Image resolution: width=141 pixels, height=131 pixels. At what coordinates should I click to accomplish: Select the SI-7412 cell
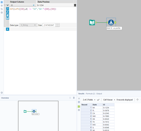tap(108, 122)
